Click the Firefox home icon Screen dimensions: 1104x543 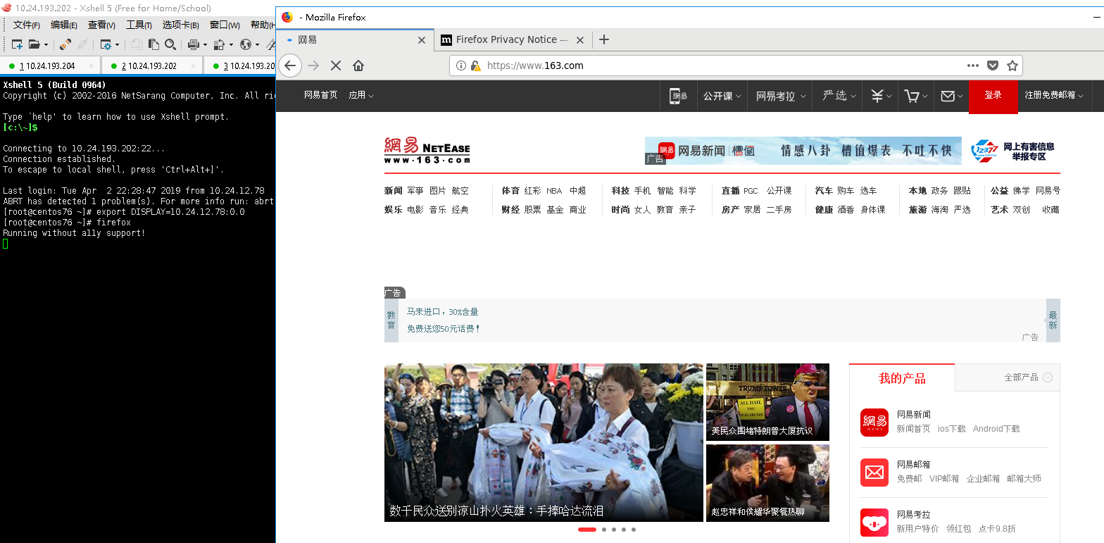(x=358, y=65)
